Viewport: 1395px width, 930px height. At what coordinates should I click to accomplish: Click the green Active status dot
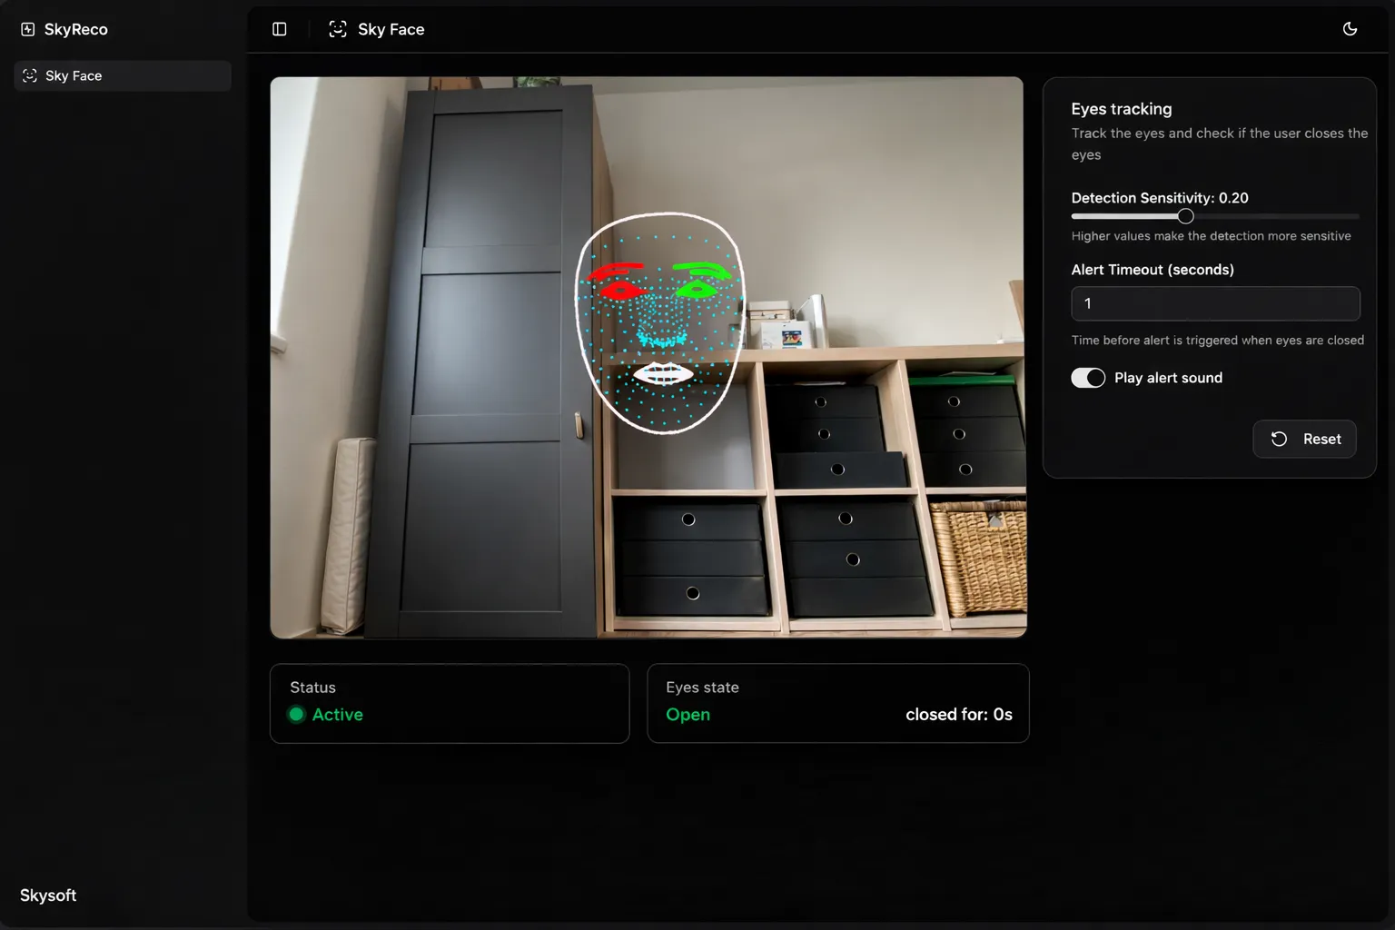pyautogui.click(x=296, y=715)
